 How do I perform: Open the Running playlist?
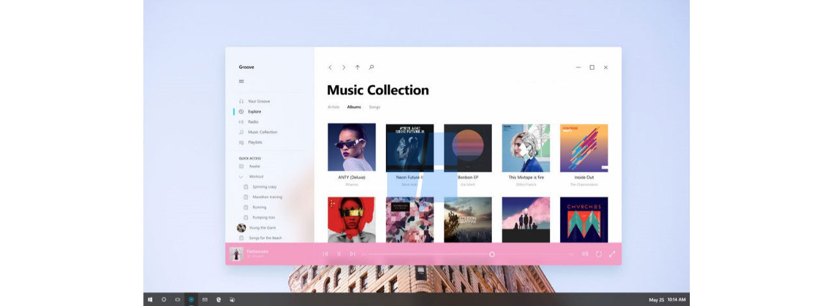coord(260,207)
